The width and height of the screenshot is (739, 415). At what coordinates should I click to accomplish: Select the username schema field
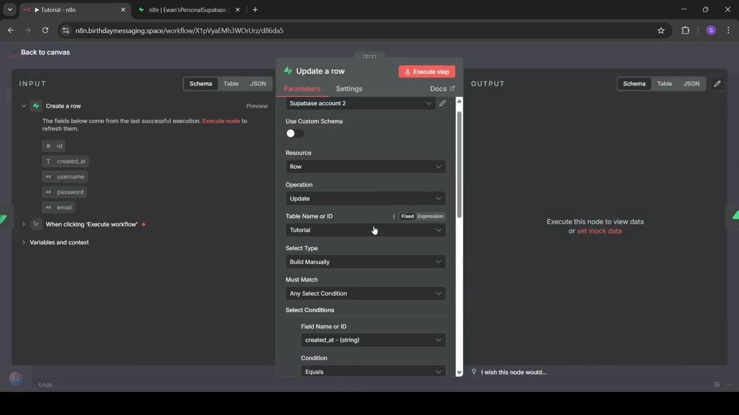click(65, 176)
